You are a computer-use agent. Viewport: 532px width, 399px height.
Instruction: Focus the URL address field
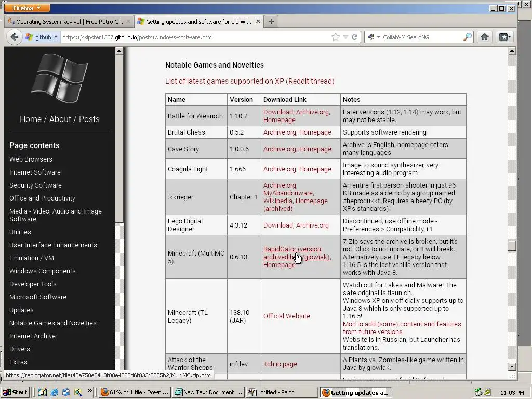click(x=195, y=37)
